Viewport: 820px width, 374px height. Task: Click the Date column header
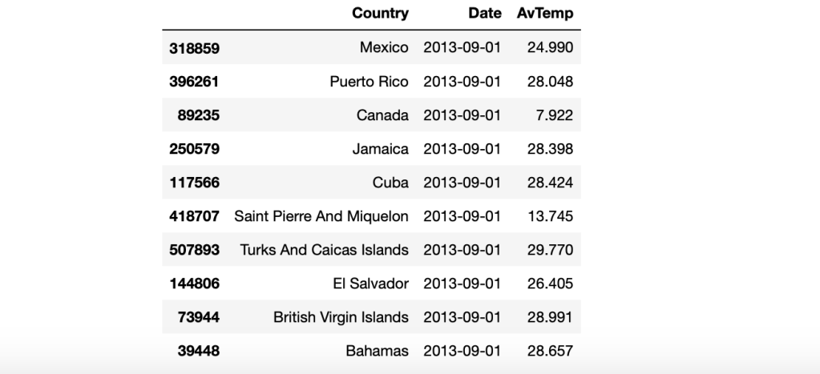tap(485, 14)
